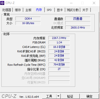The image size is (100, 99).
Task: Click the tRCD 24 时钟 value
Action: coord(59,51)
